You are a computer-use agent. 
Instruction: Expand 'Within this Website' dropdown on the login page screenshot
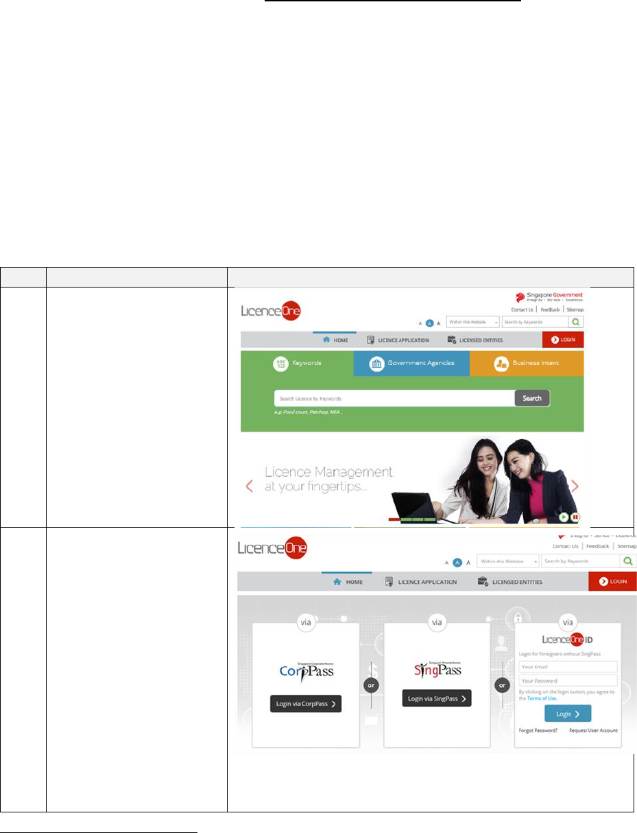507,561
